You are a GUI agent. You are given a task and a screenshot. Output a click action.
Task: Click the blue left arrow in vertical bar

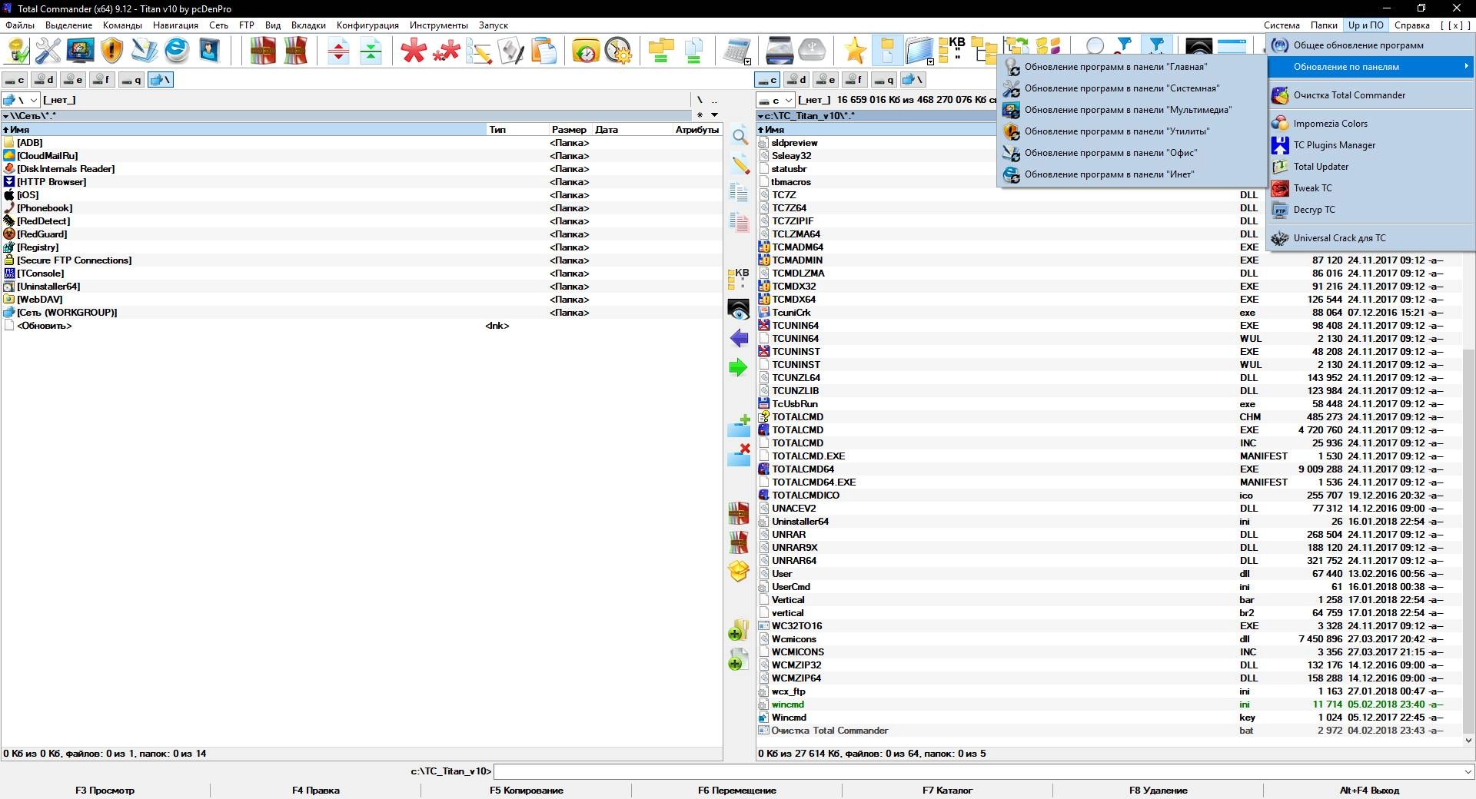[x=739, y=338]
